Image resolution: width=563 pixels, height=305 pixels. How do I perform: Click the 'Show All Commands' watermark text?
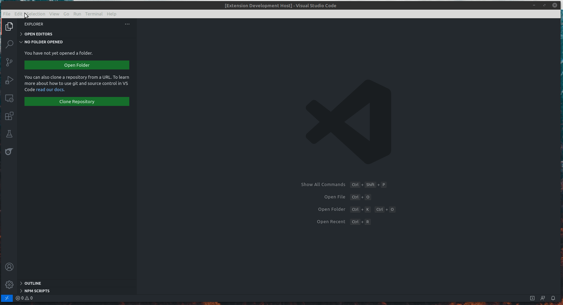coord(323,185)
